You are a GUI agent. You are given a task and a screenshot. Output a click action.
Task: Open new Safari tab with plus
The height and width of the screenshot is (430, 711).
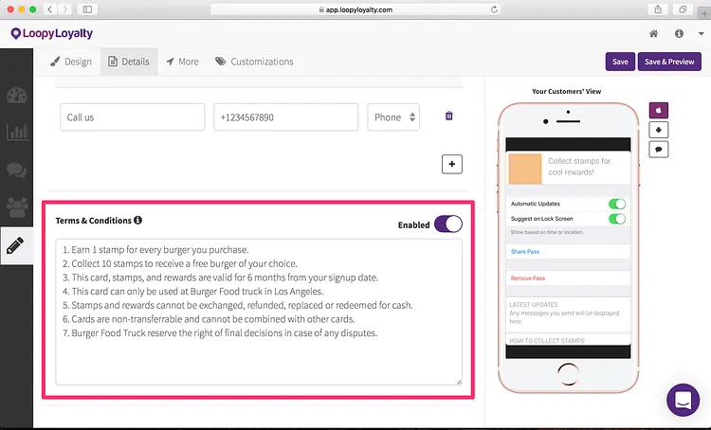point(704,13)
